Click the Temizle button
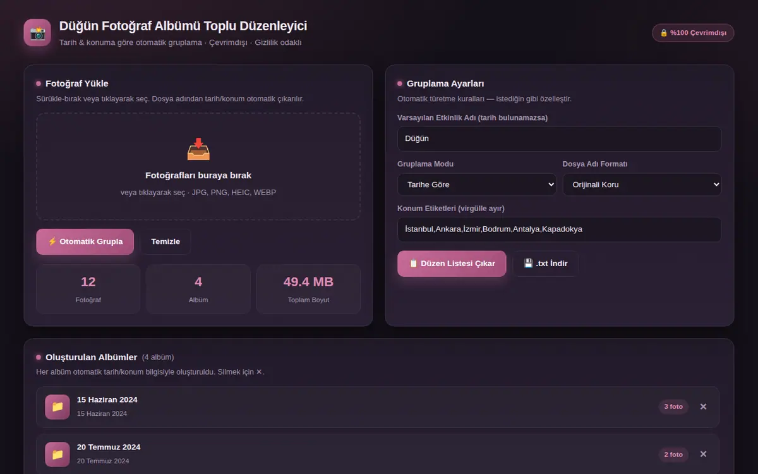The width and height of the screenshot is (758, 474). (165, 241)
